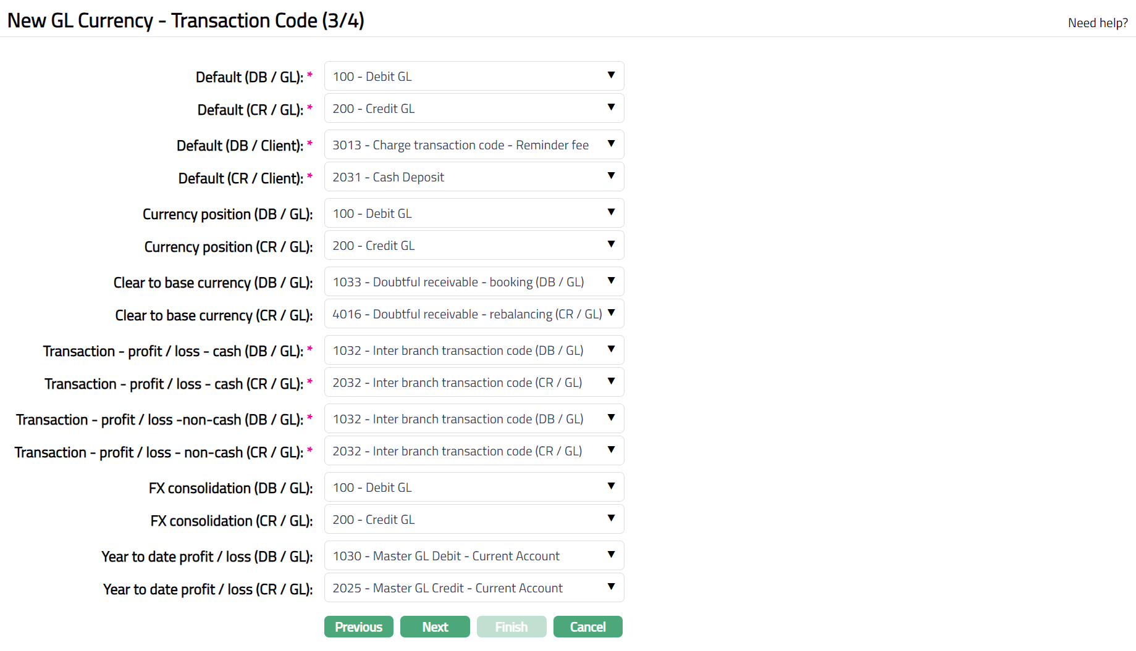Expand Transaction profit/loss non-cash (DB / GL) dropdown
Viewport: 1136px width, 651px height.
click(474, 419)
